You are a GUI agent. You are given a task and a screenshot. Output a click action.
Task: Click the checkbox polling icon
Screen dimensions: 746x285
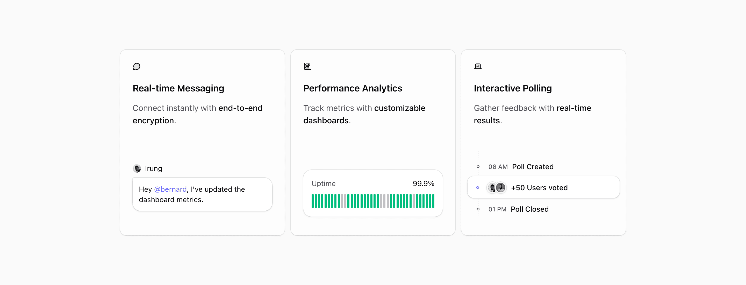(478, 66)
